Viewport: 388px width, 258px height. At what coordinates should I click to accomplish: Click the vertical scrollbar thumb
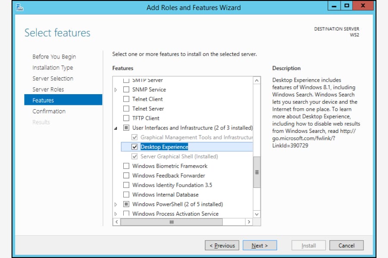pos(257,172)
